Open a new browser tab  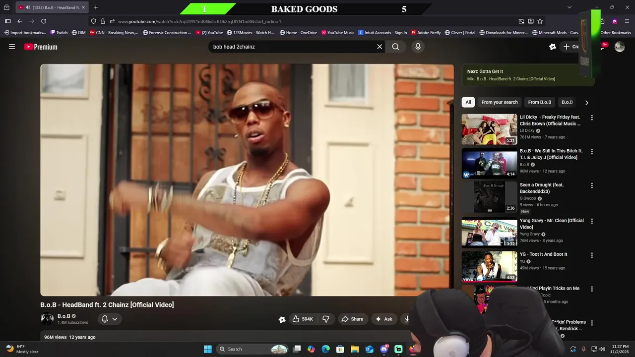[x=96, y=7]
